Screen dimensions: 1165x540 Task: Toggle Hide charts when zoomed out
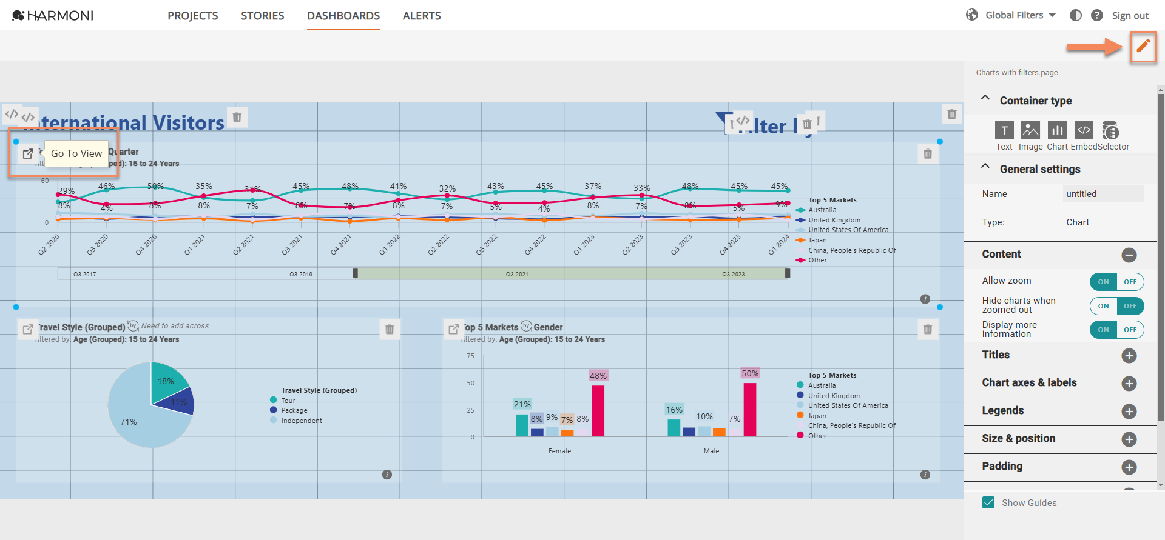click(1117, 306)
